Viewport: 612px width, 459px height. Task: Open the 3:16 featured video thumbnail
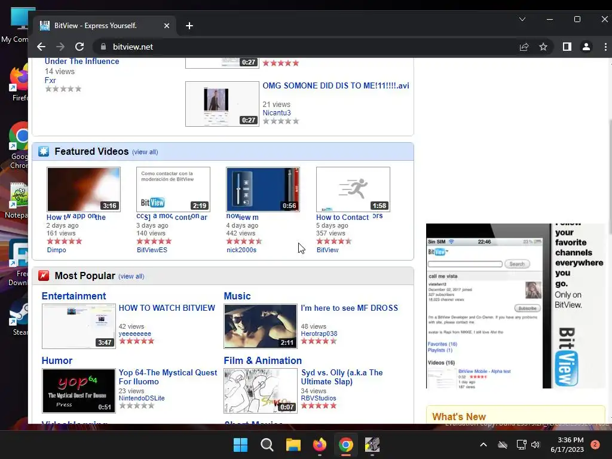(x=84, y=189)
